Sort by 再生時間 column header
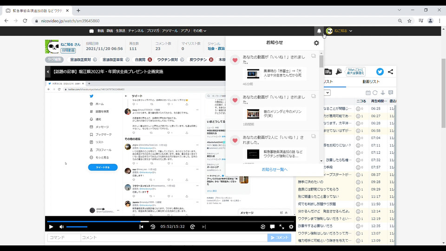 click(x=379, y=101)
